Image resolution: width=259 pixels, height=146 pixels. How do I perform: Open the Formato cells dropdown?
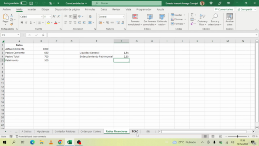[178, 24]
